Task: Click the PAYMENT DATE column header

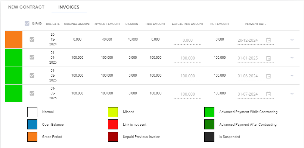Action: [x=255, y=24]
